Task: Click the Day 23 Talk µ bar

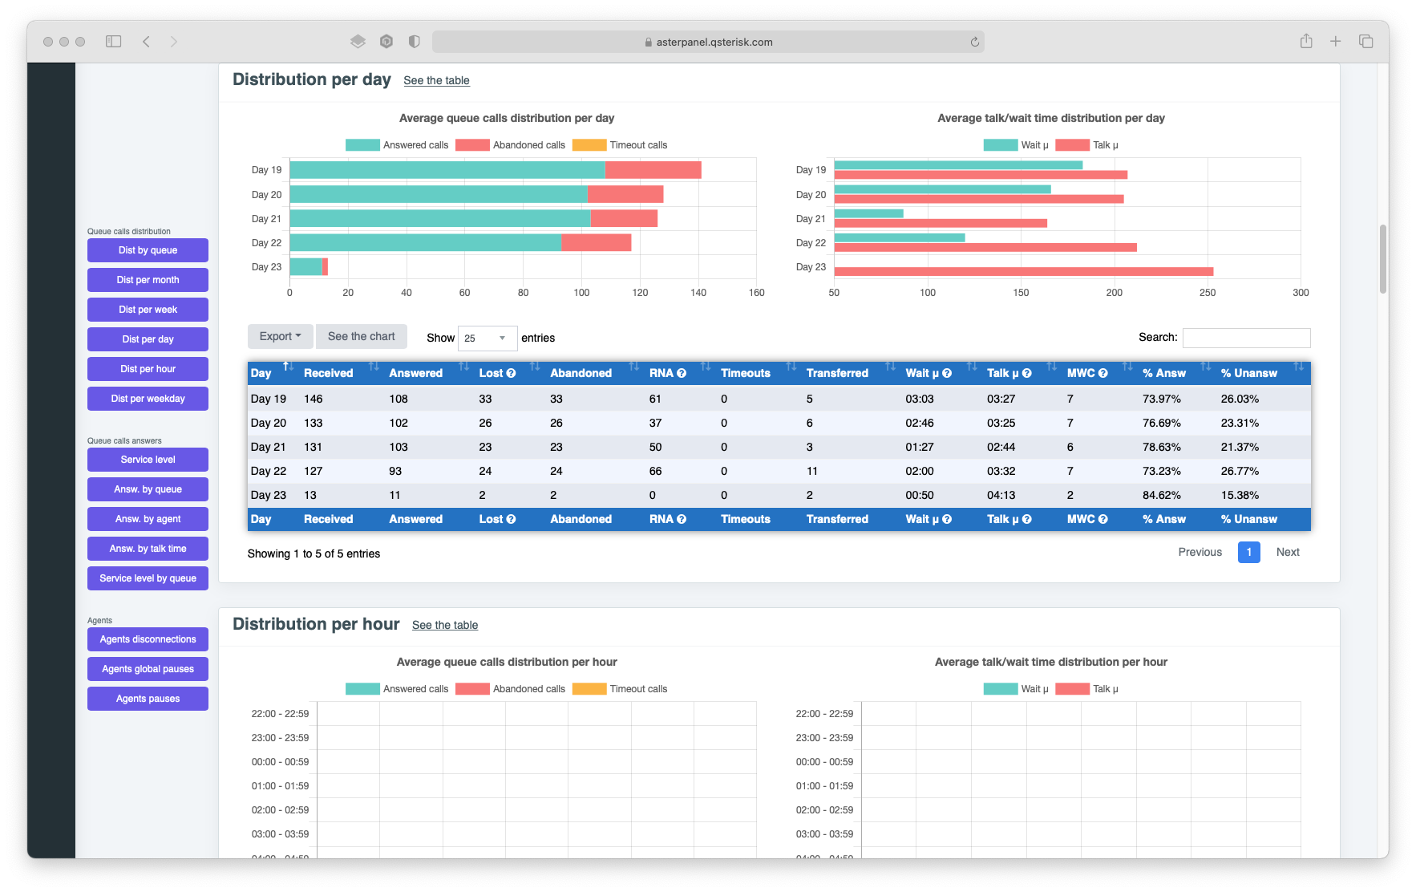Action: [x=1024, y=271]
